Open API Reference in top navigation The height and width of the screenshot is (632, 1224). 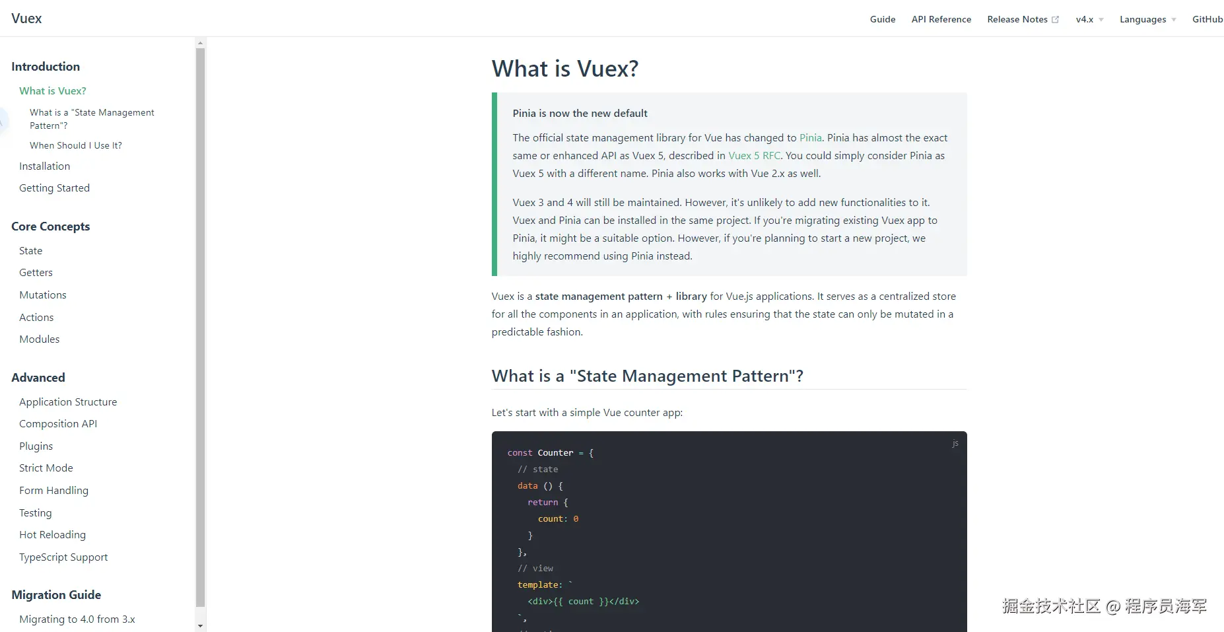coord(941,19)
